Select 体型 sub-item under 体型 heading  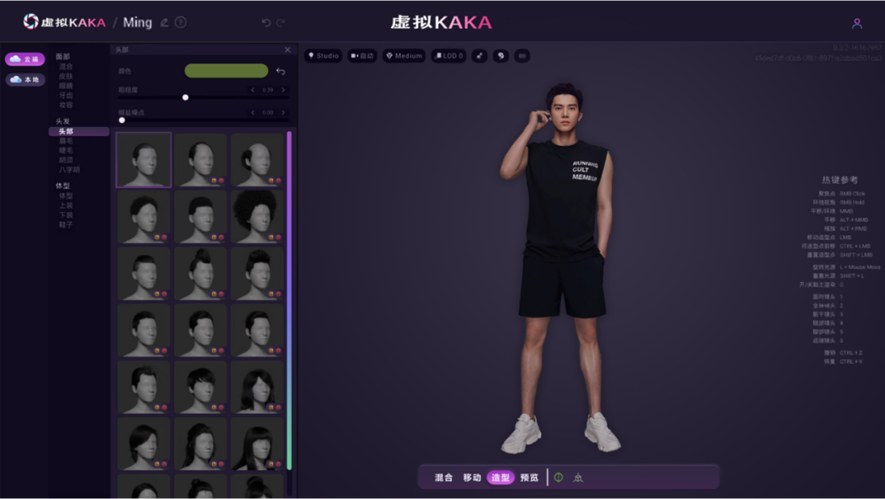tap(66, 196)
